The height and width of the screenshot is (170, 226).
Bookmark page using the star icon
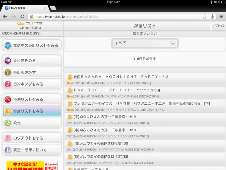tap(204, 17)
